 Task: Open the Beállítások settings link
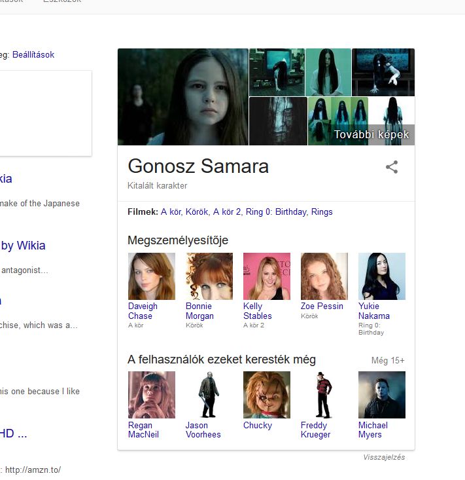tap(33, 55)
